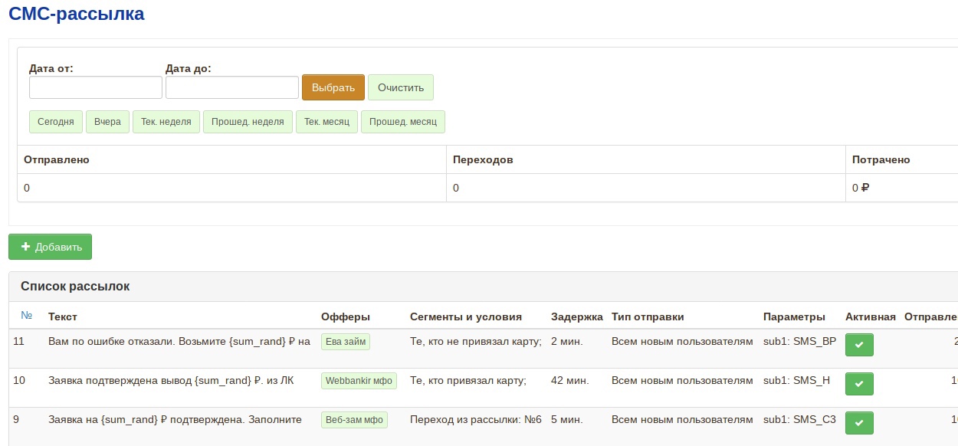Pick the Прошед. неделя preset
This screenshot has height=446, width=958.
[248, 122]
